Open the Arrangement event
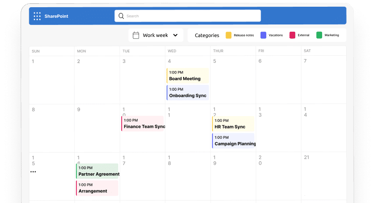 98,188
